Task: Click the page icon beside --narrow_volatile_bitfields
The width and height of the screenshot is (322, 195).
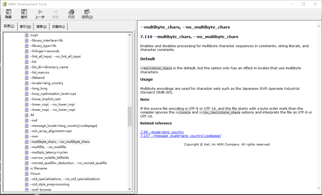Action: coord(27,158)
